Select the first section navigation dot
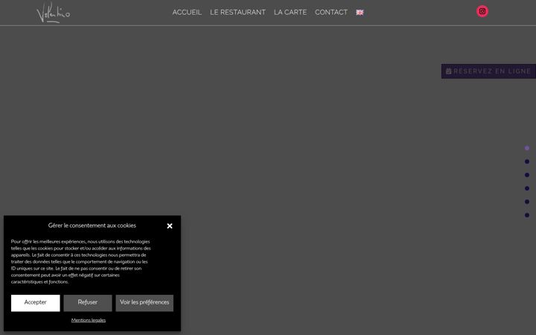This screenshot has width=536, height=335. (527, 148)
